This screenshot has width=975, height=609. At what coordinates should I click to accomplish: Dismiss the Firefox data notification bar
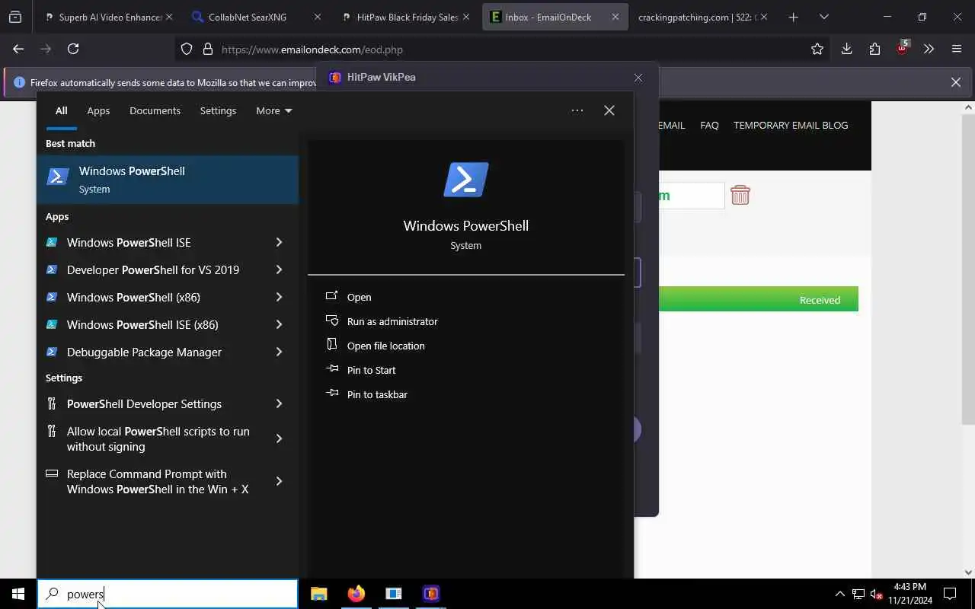pyautogui.click(x=956, y=82)
